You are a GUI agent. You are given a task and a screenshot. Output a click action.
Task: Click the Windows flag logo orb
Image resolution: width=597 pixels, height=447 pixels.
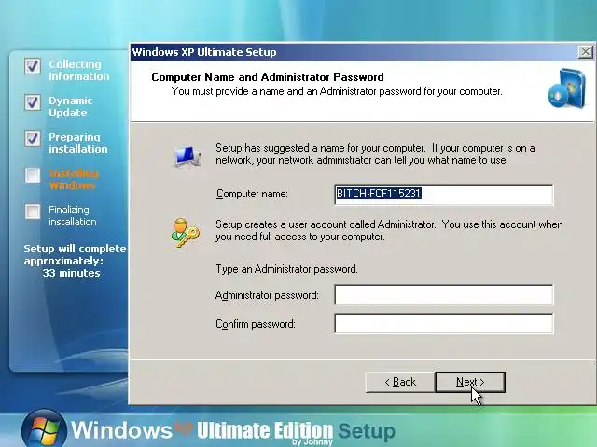pyautogui.click(x=44, y=428)
